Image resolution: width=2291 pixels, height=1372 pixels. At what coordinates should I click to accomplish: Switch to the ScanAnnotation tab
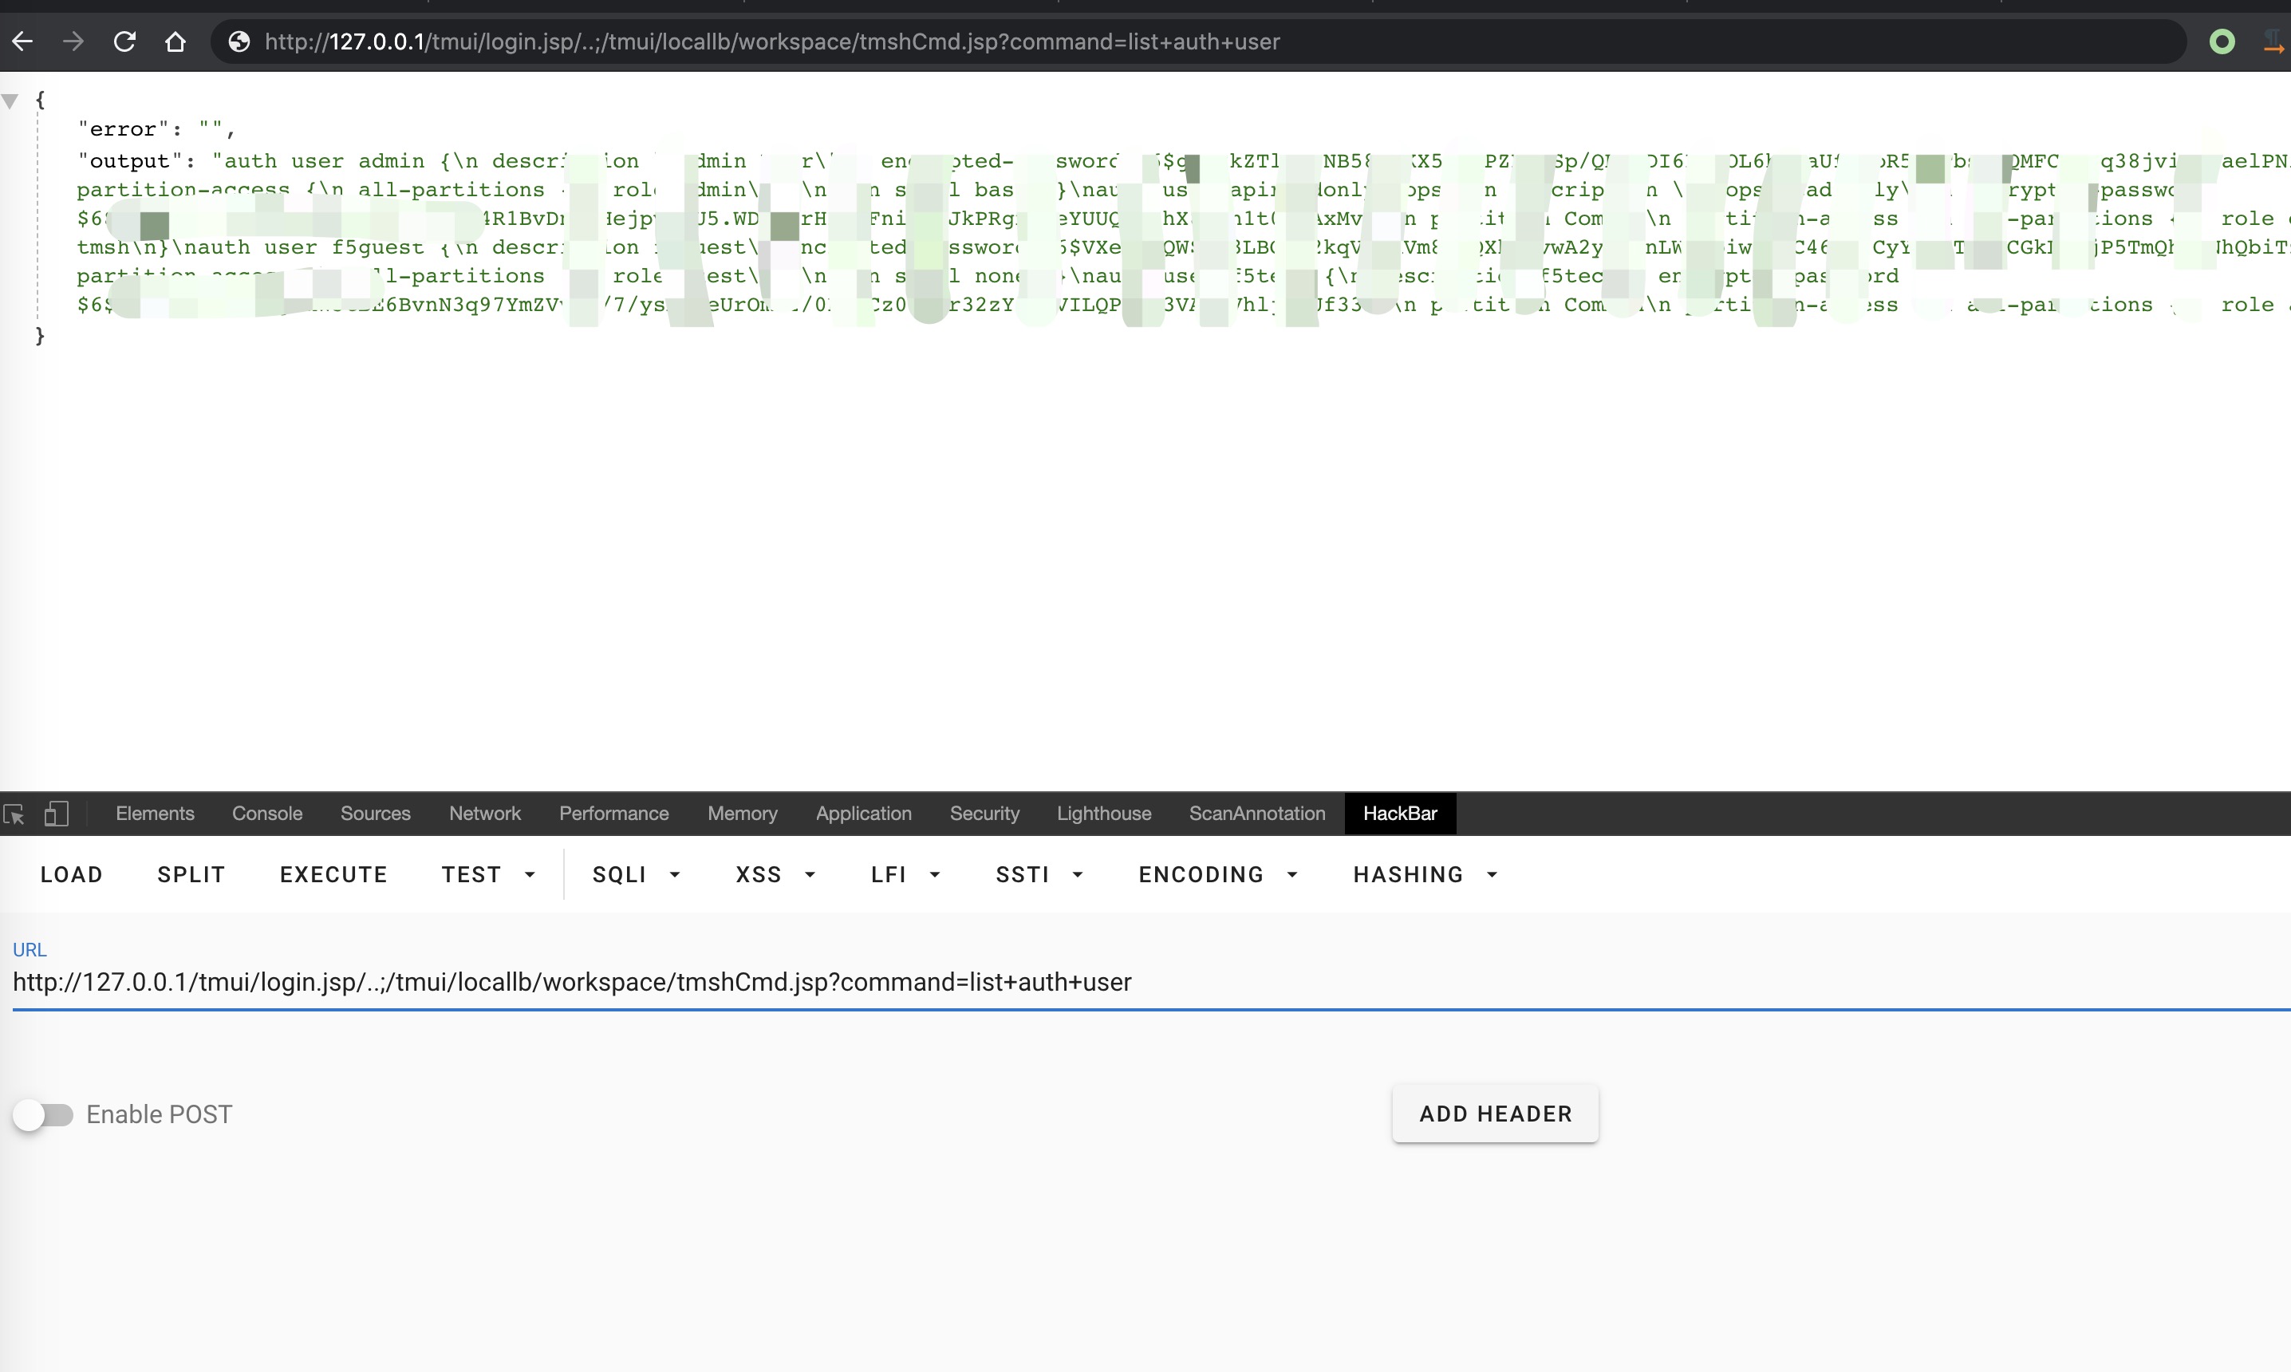click(1257, 814)
